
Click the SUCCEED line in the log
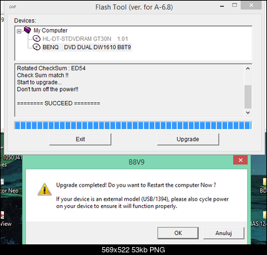pyautogui.click(x=58, y=104)
